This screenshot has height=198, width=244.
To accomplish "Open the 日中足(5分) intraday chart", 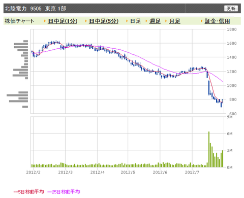I will (x=104, y=21).
